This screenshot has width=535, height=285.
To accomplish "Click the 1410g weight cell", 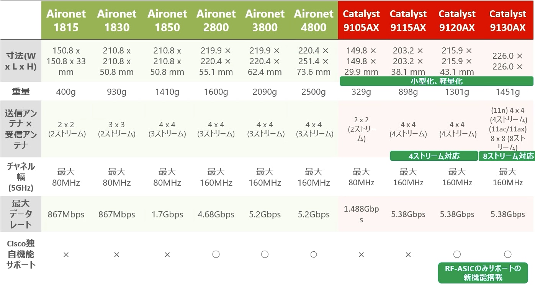I will point(167,92).
